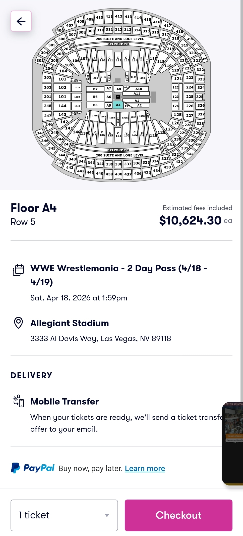Image resolution: width=243 pixels, height=536 pixels.
Task: Choose section 438 on seating map
Action: tap(118, 174)
